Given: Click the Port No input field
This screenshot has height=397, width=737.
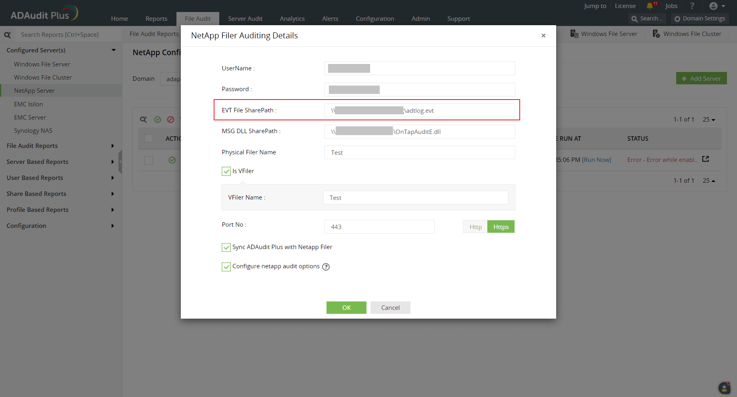Looking at the screenshot, I should 379,227.
